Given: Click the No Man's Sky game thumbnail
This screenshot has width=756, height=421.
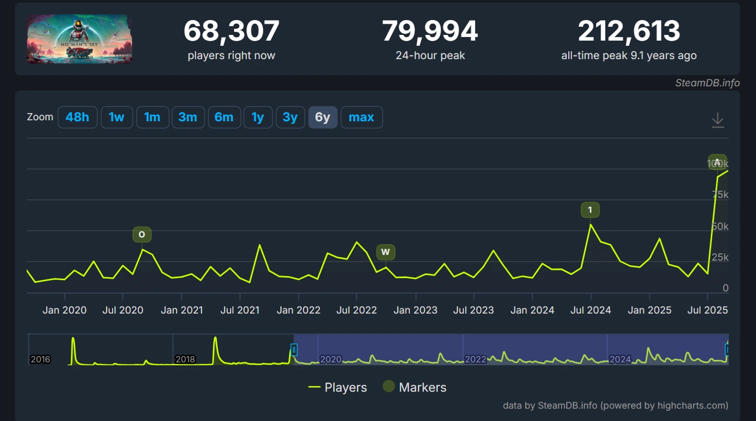Looking at the screenshot, I should 80,39.
